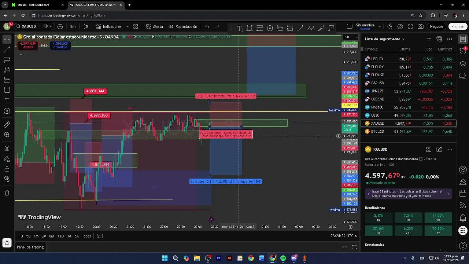
Task: Select the ruler measure tool
Action: tap(7, 125)
